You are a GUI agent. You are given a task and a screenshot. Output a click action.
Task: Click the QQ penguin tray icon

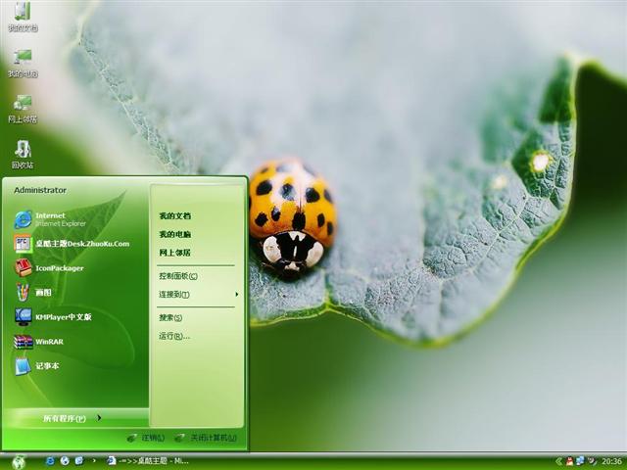[x=569, y=461]
